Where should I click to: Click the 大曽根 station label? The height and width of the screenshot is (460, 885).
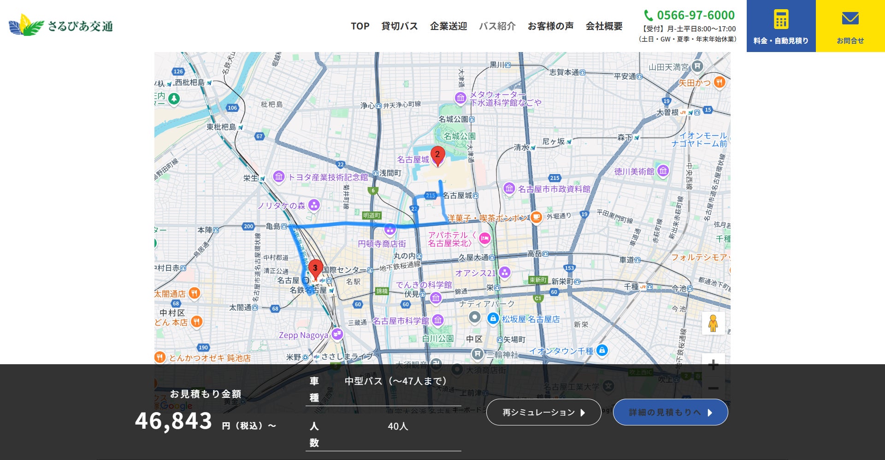[667, 112]
